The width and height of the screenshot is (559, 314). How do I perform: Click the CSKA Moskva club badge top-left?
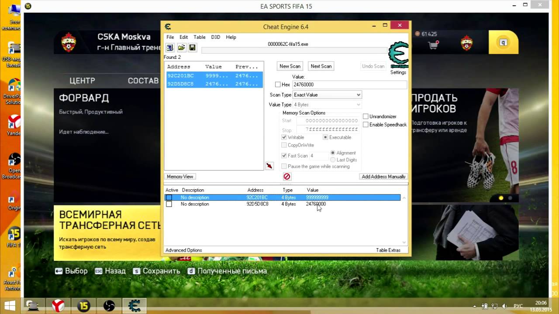coord(69,42)
